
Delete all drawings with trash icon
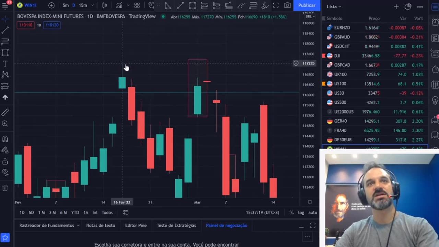(x=5, y=188)
